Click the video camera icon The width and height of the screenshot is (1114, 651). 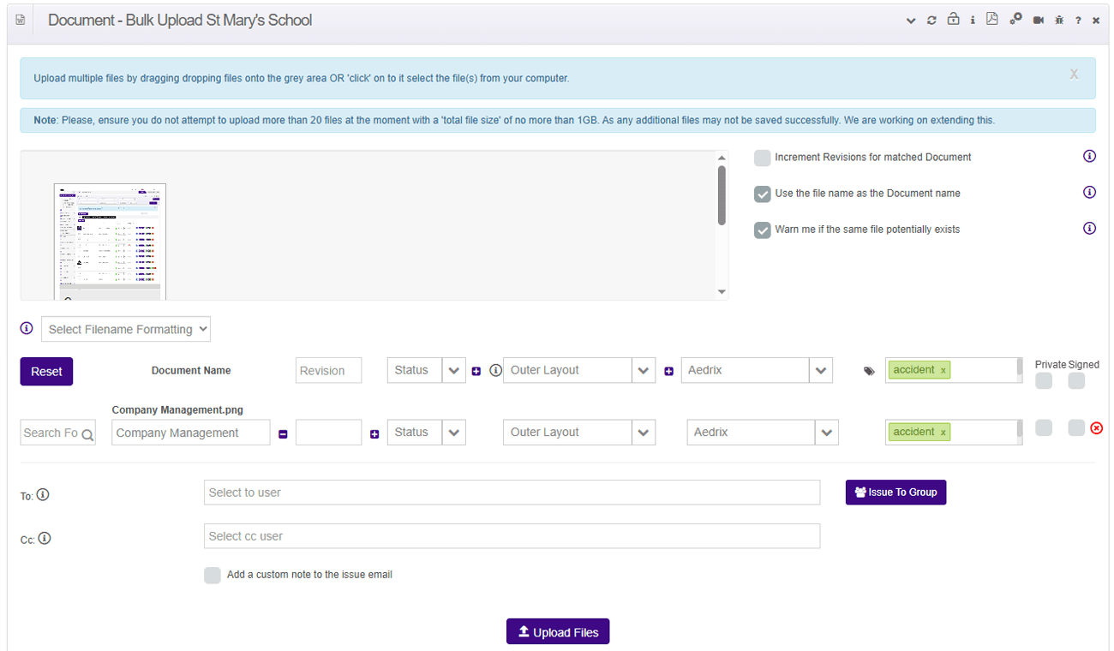(x=1039, y=21)
